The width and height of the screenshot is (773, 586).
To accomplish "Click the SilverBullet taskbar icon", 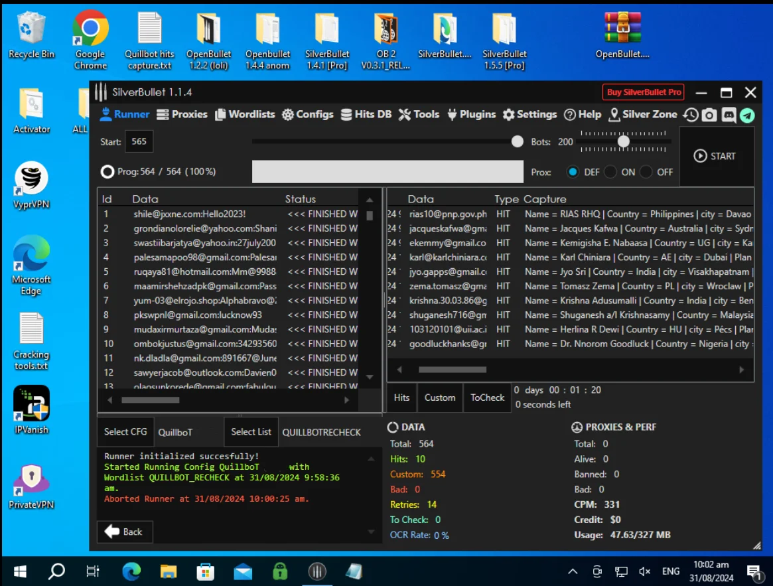I will [317, 571].
